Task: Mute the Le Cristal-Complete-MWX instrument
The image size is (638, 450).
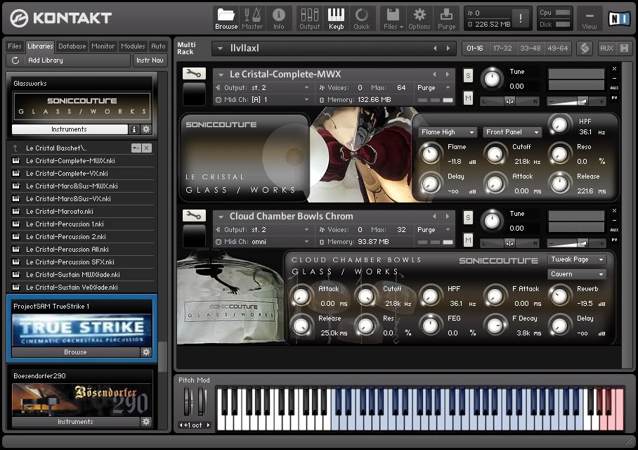Action: click(x=468, y=98)
